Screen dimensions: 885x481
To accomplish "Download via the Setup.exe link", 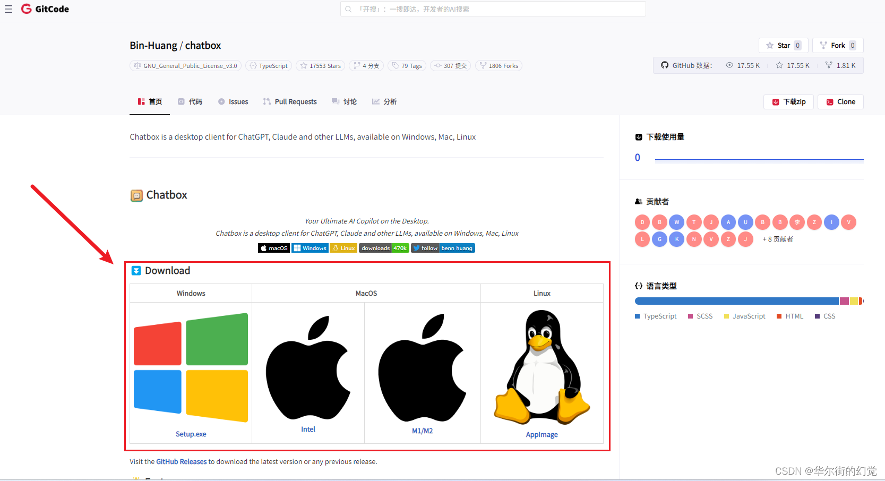I will click(191, 434).
